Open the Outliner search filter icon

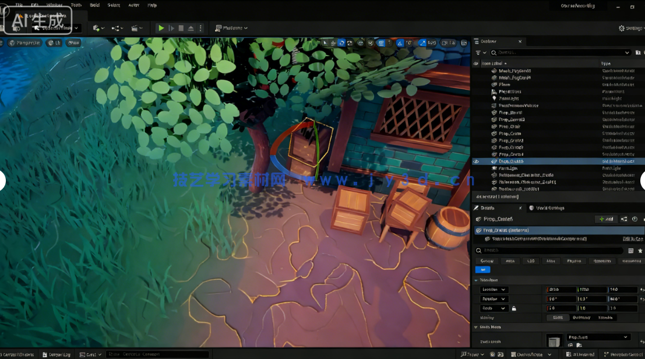coord(478,52)
